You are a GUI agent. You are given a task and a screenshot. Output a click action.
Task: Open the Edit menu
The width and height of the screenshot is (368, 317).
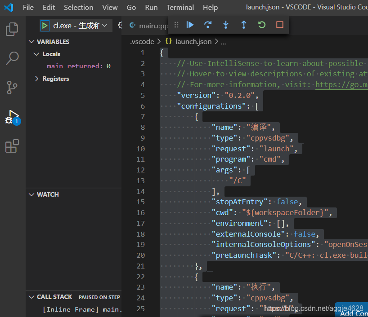point(49,8)
